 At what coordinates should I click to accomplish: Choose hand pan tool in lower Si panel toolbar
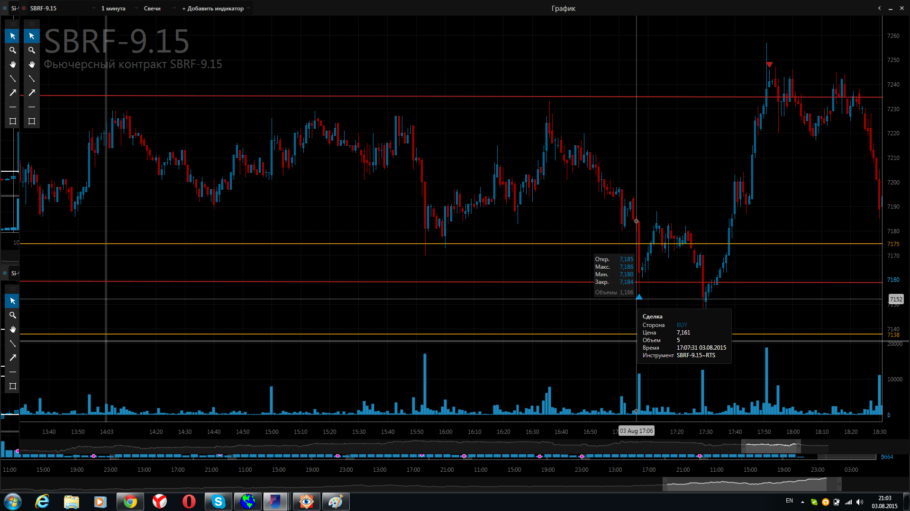pyautogui.click(x=13, y=329)
